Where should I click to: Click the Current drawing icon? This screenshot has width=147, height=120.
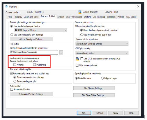[x=80, y=12]
